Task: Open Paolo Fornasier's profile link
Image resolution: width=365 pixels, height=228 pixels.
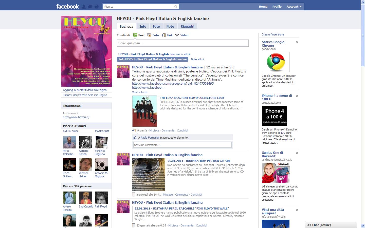Action: (x=150, y=138)
